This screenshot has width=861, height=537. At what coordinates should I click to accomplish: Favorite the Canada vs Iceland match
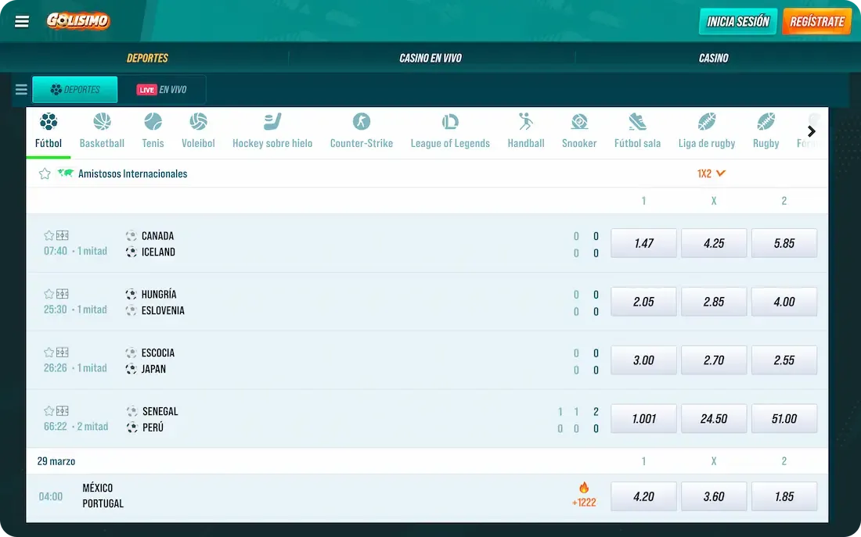[49, 235]
